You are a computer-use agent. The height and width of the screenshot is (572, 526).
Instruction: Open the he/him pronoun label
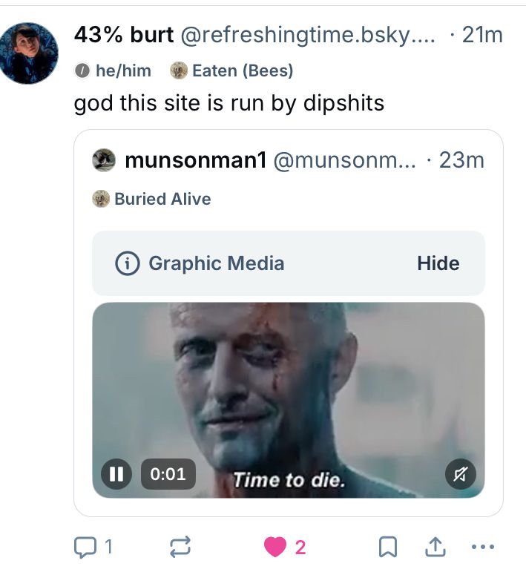point(114,70)
